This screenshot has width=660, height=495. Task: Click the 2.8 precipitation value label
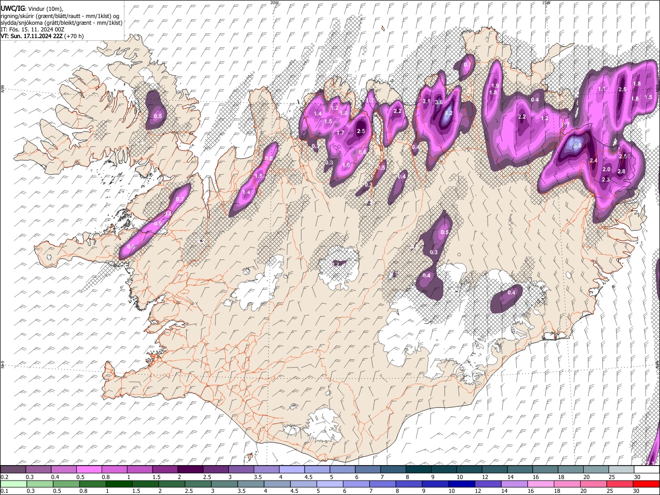pos(621,172)
